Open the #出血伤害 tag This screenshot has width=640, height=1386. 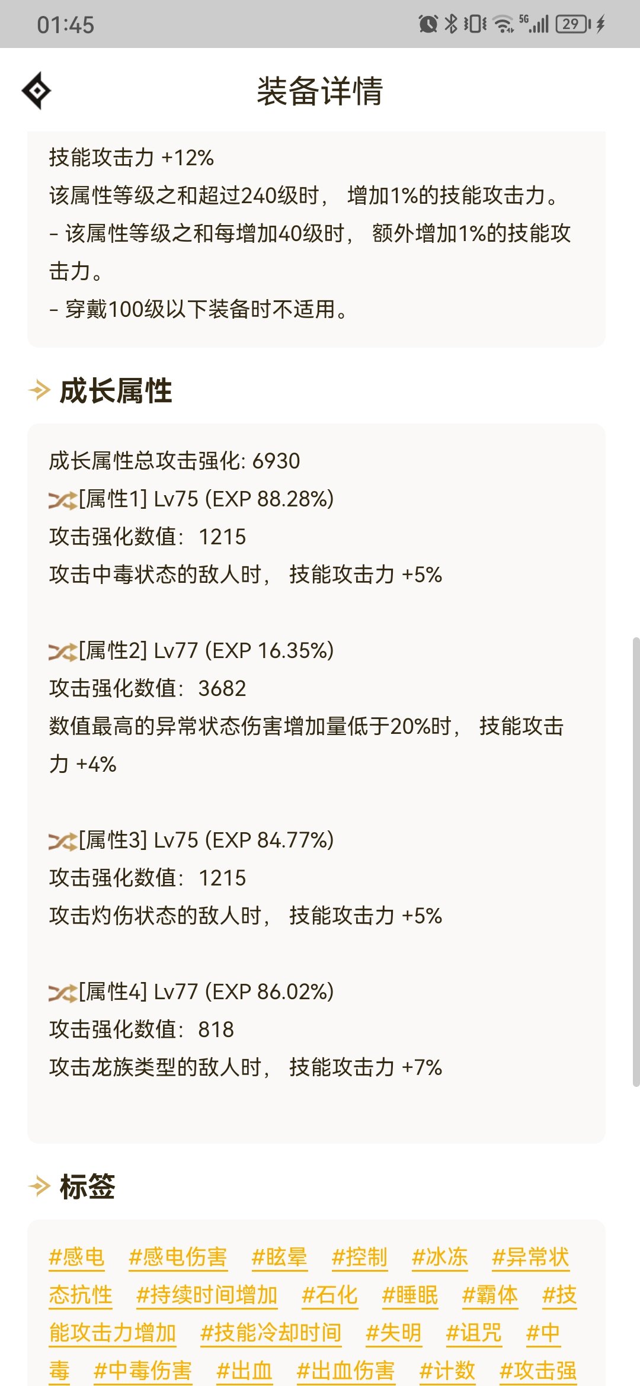[x=345, y=1371]
